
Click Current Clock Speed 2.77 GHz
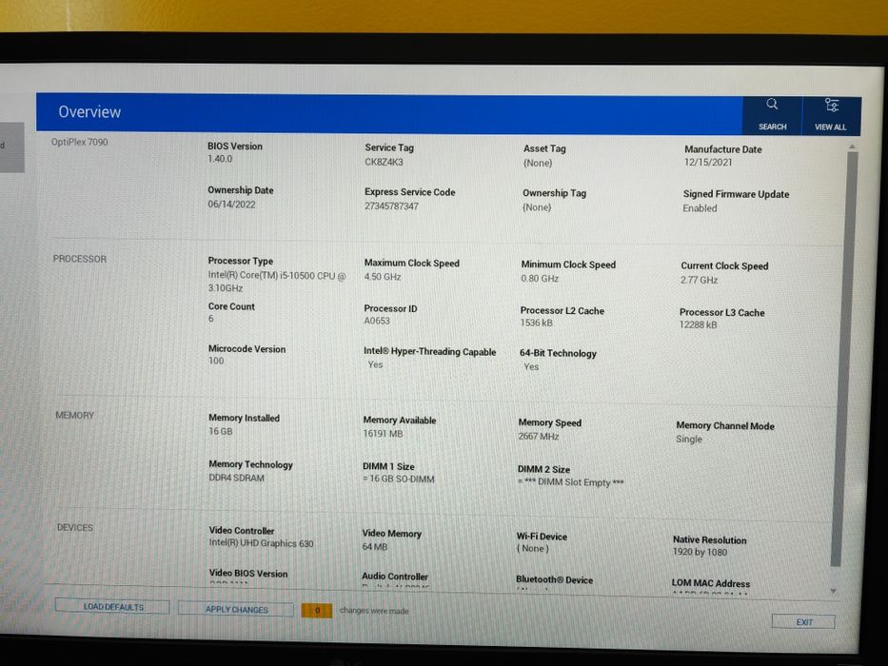pos(699,280)
